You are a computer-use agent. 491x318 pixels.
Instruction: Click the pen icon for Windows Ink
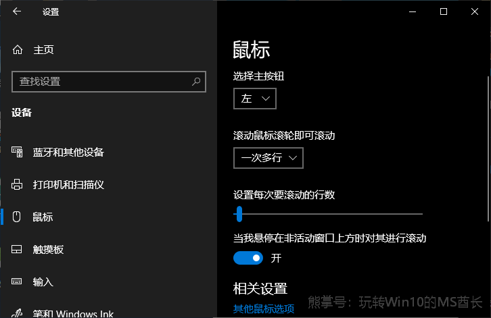point(17,313)
